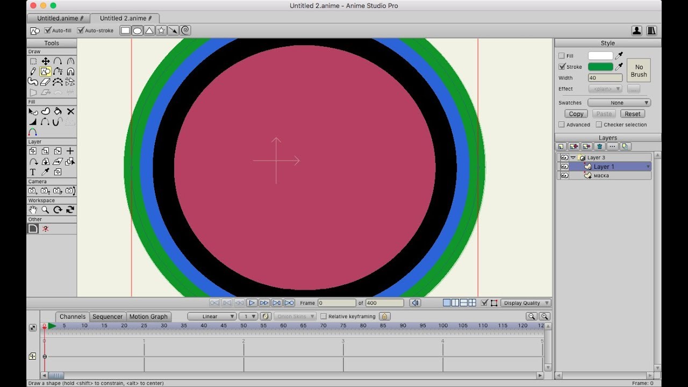Image resolution: width=688 pixels, height=387 pixels.
Task: Select the Line Width tool
Action: pos(33,121)
